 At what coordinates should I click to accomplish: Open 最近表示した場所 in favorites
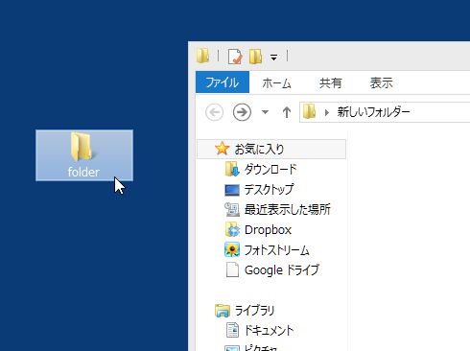pyautogui.click(x=287, y=210)
